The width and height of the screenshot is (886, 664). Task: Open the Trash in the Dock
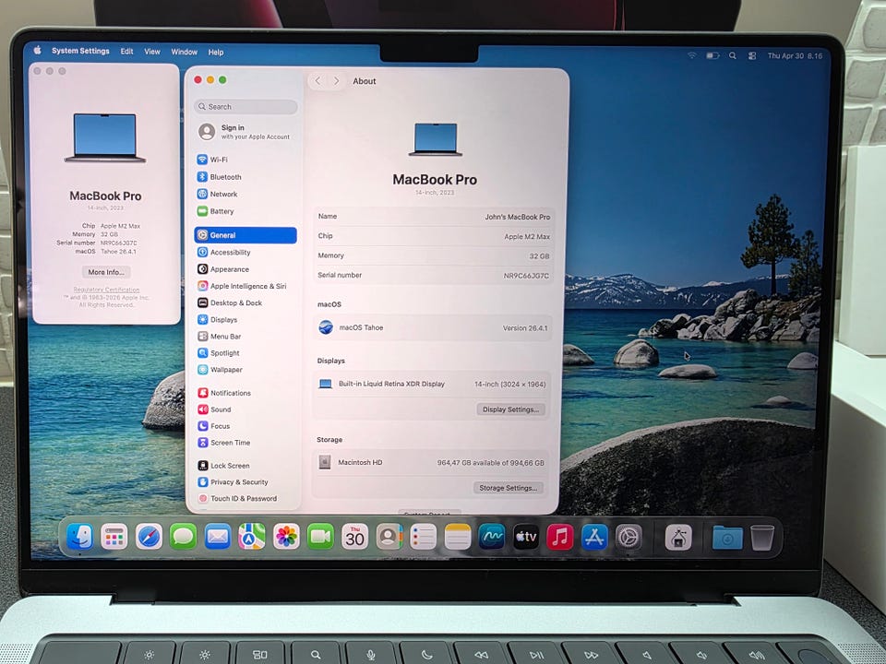pyautogui.click(x=762, y=538)
